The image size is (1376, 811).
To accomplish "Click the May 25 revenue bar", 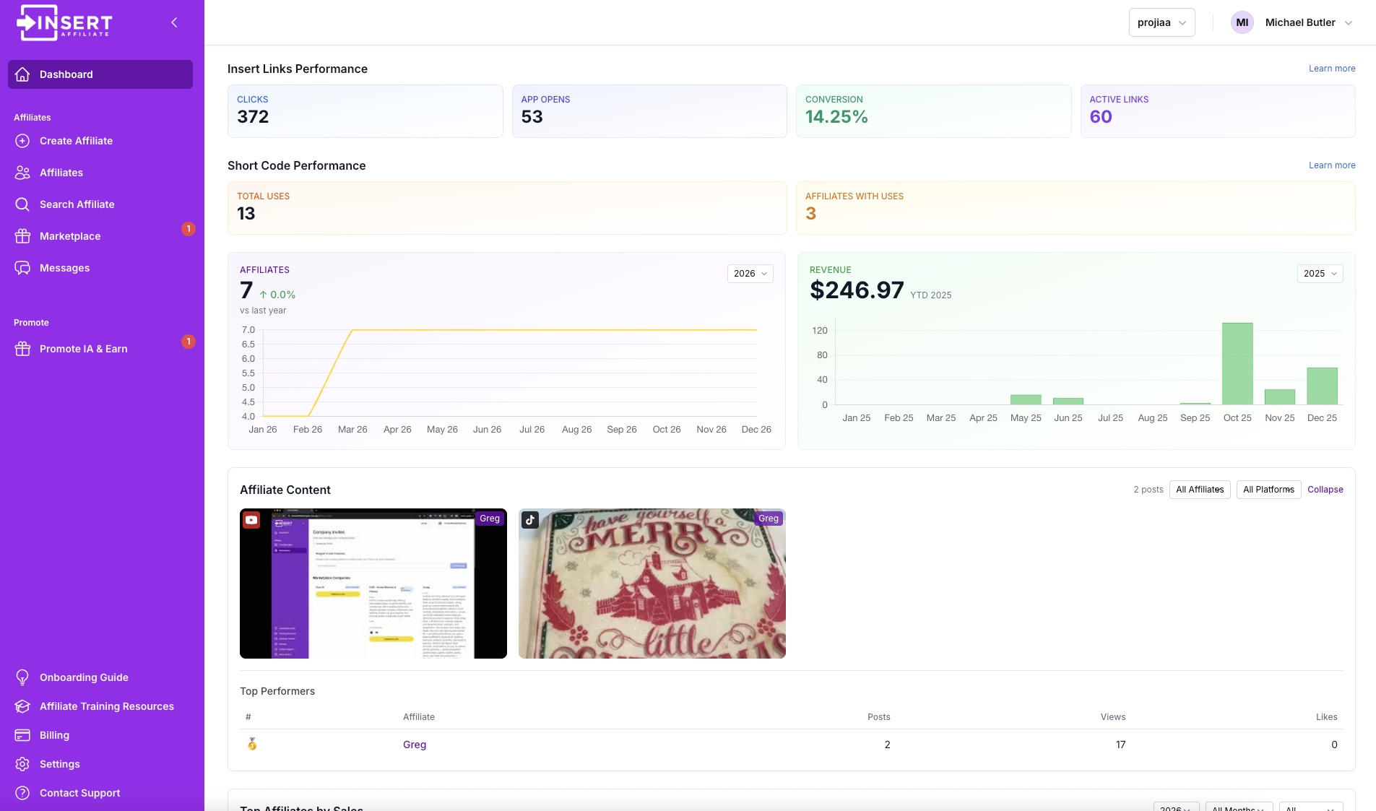I will [1026, 399].
